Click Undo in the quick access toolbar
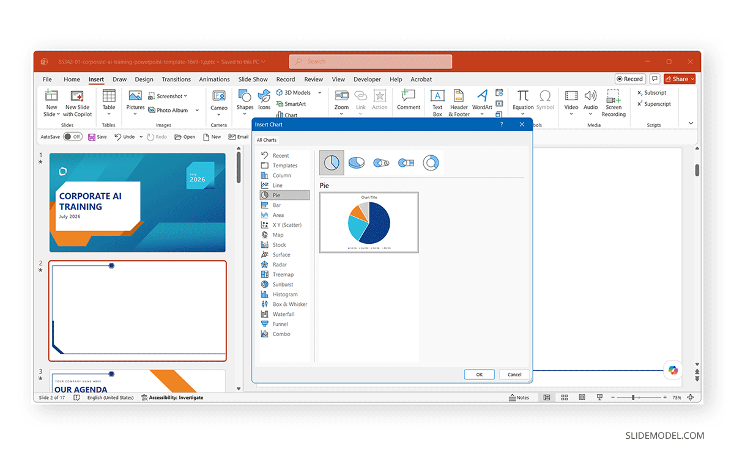734x454 pixels. [x=124, y=137]
